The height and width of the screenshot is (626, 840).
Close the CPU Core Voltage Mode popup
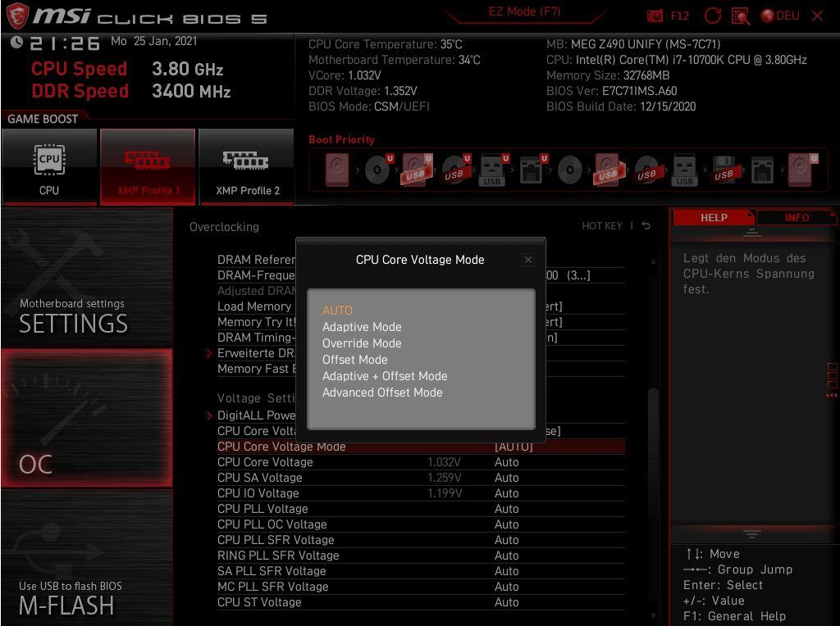pos(528,260)
